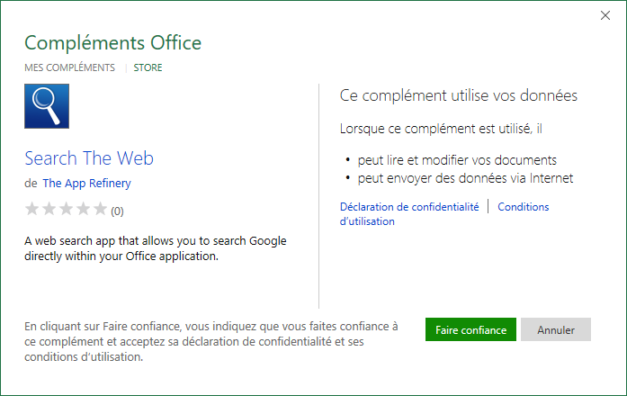Open Déclaration de confidentialité link

409,207
